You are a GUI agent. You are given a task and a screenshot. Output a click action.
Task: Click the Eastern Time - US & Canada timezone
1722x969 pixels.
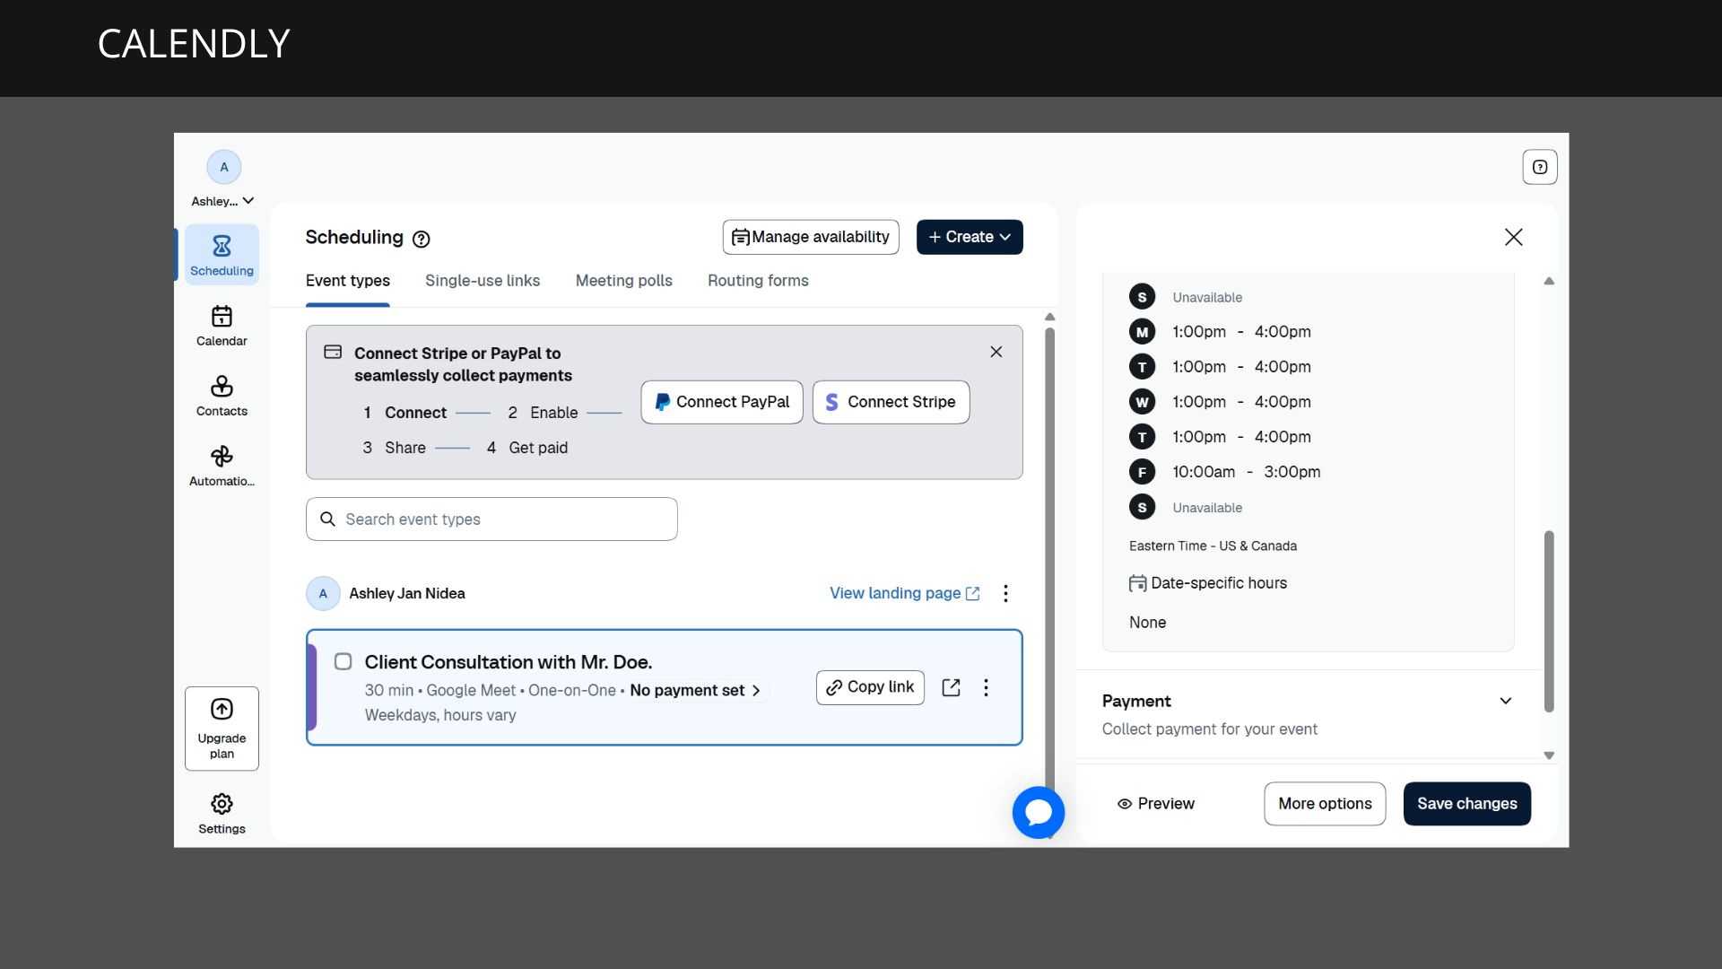click(x=1213, y=546)
